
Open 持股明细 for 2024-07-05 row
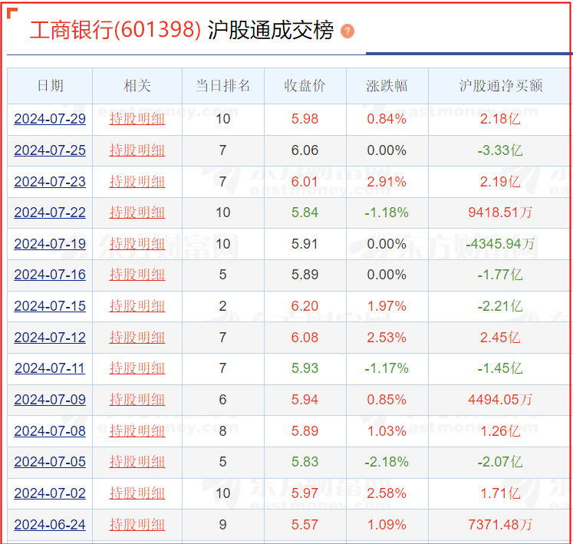[x=137, y=462]
